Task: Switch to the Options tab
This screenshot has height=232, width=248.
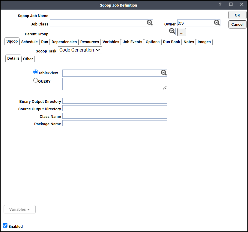Action: pos(153,42)
